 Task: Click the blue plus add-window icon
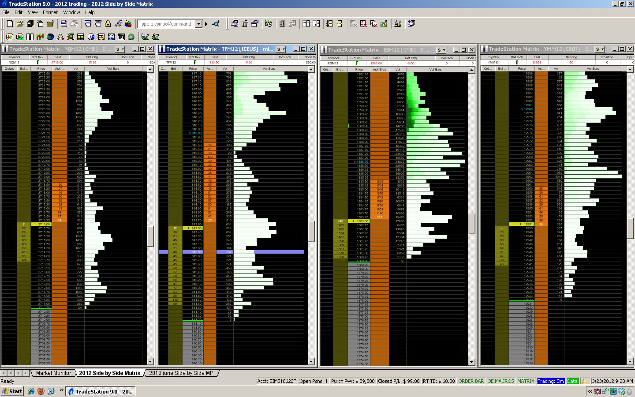pos(411,24)
